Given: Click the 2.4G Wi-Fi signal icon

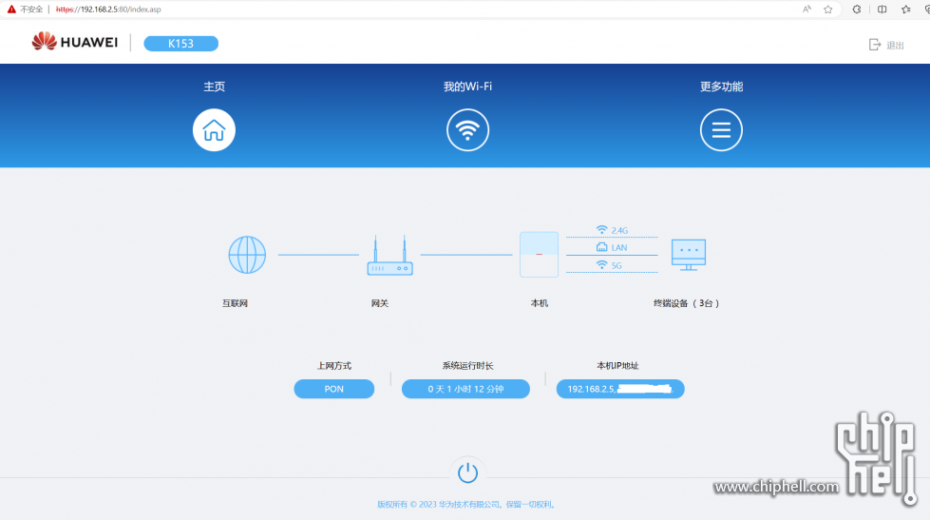Looking at the screenshot, I should coord(601,230).
